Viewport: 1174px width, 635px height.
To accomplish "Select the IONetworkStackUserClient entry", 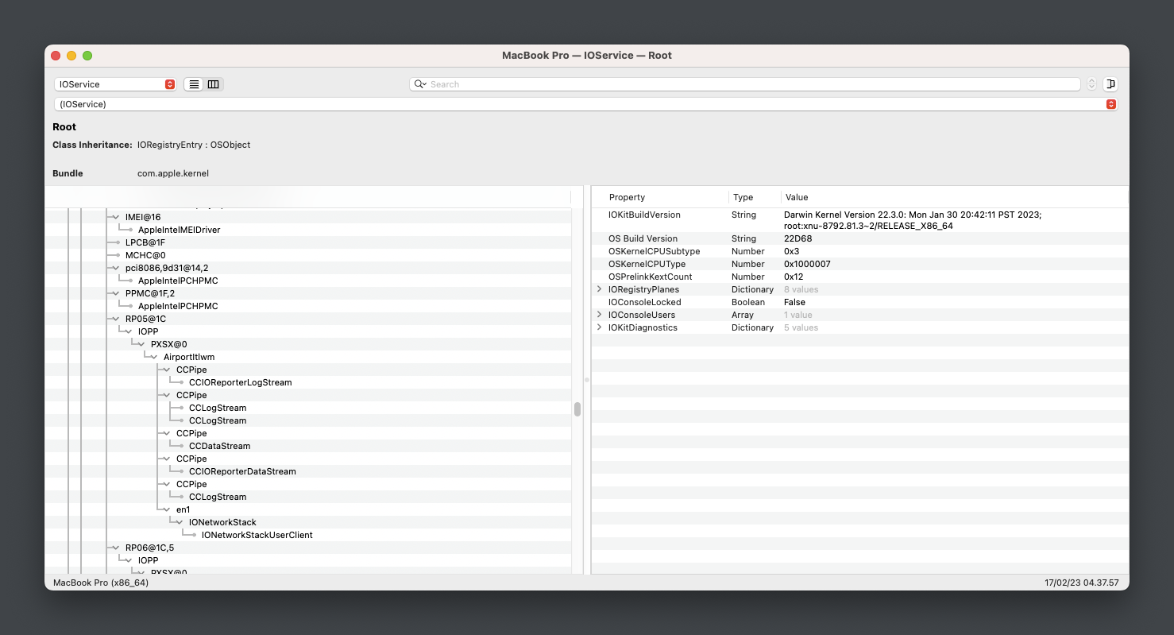I will 257,535.
